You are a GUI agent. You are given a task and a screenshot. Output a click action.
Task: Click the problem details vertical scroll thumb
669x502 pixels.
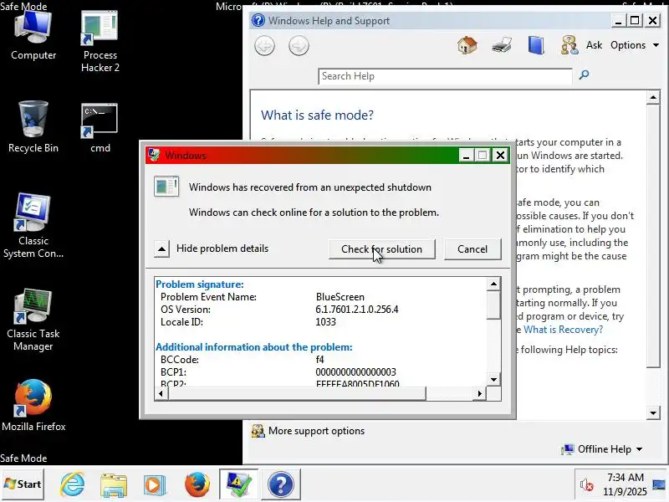(493, 305)
